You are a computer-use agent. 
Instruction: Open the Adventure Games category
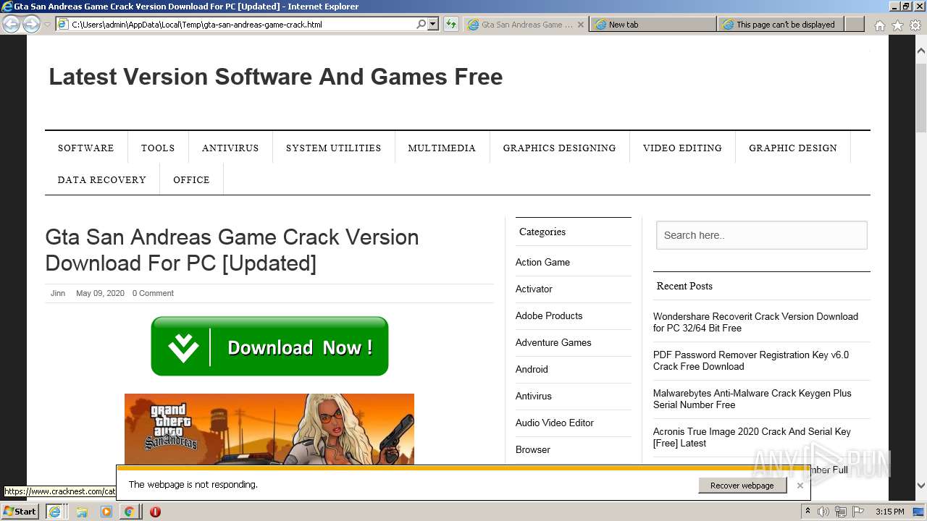click(x=553, y=342)
